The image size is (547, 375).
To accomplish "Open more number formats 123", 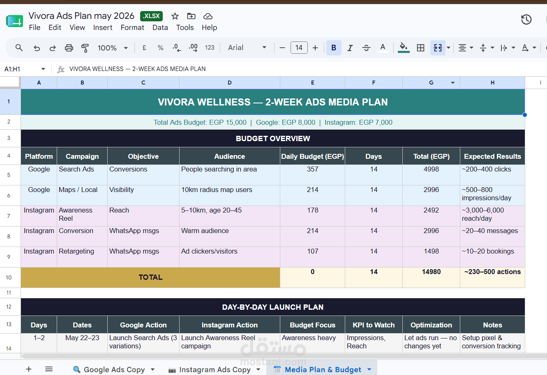I will tap(210, 48).
